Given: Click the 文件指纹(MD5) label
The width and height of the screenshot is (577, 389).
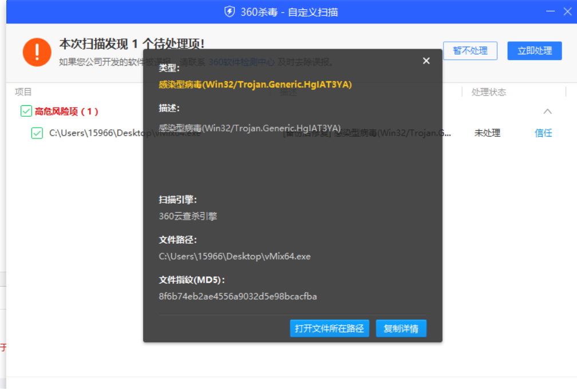Looking at the screenshot, I should pos(192,280).
